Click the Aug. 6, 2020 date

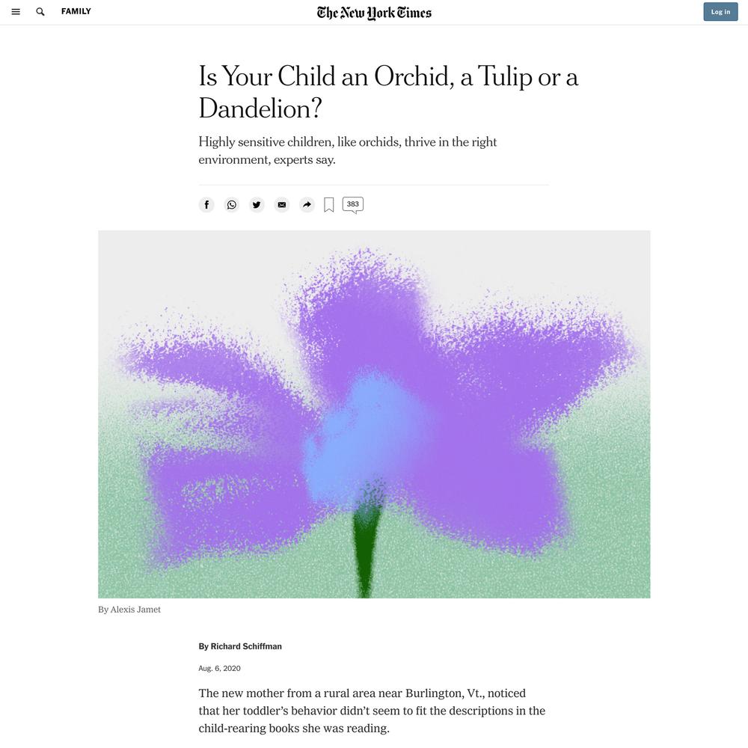tap(219, 668)
